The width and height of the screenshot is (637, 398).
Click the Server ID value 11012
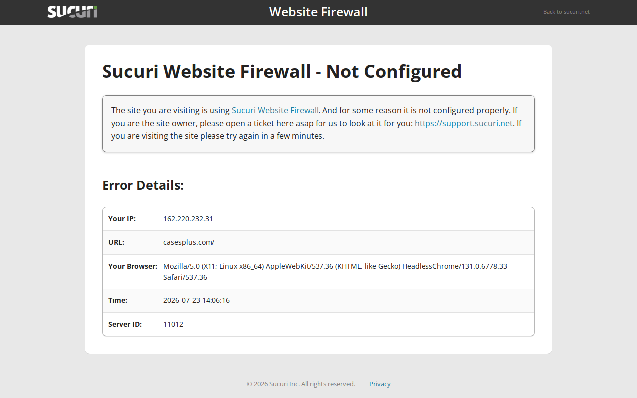[173, 324]
